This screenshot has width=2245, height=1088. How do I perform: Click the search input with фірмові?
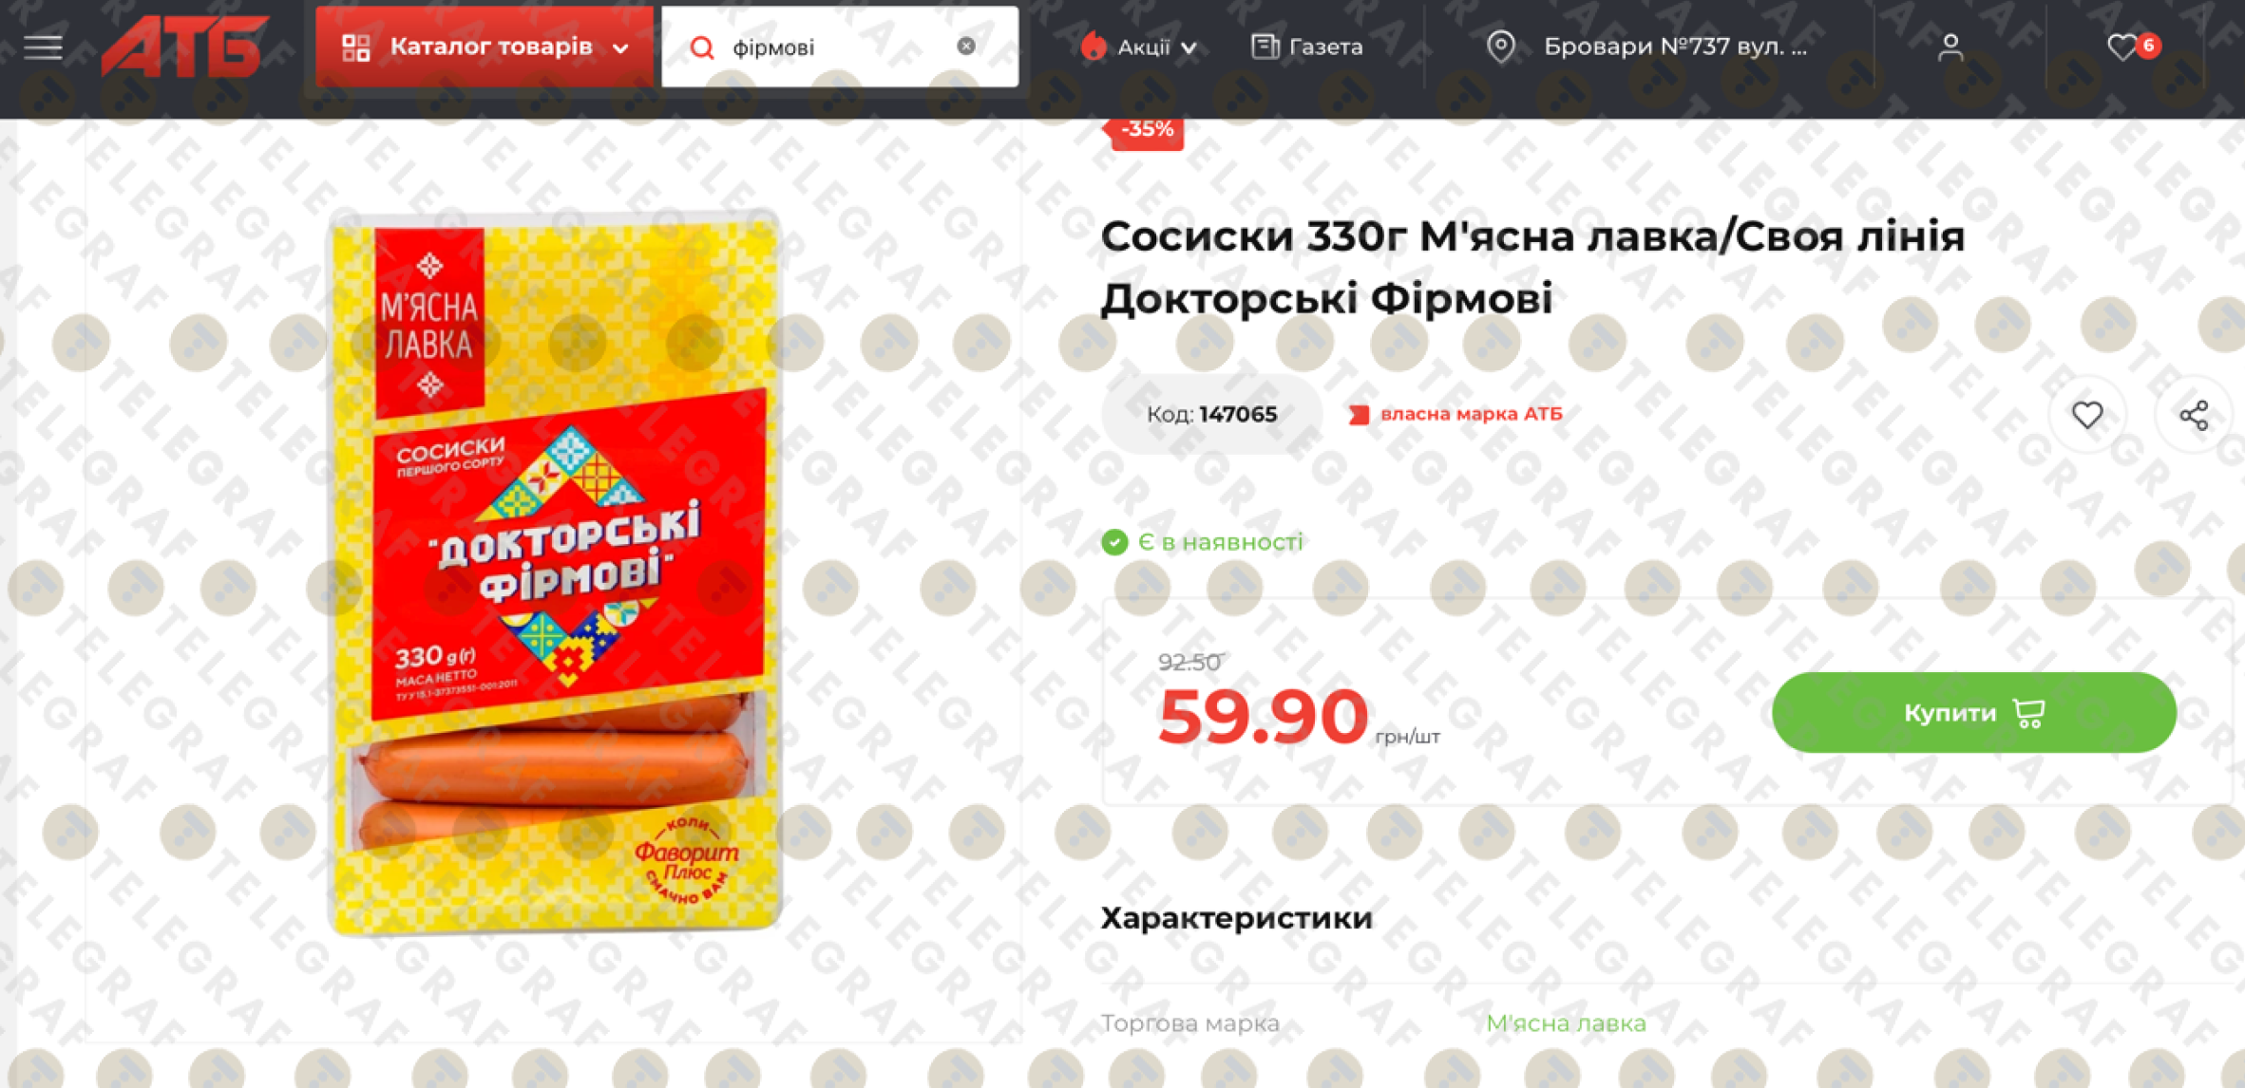point(839,47)
